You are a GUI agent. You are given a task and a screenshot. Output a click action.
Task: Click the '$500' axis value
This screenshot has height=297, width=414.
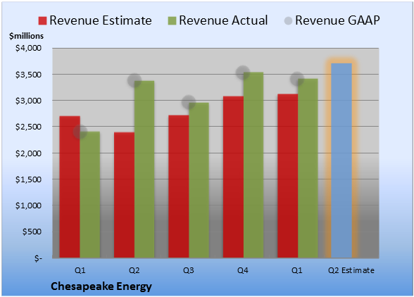pyautogui.click(x=32, y=232)
